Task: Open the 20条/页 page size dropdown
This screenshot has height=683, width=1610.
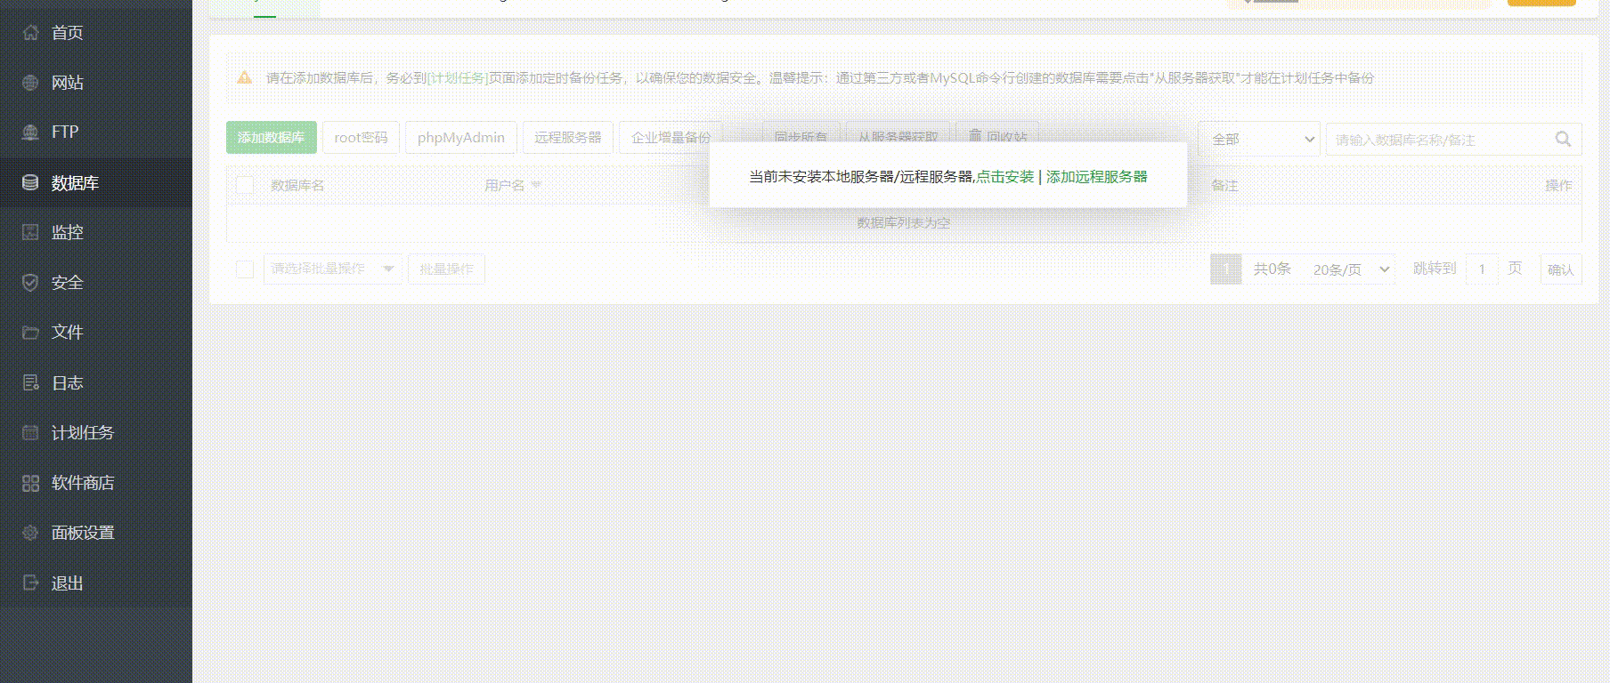Action: point(1351,269)
